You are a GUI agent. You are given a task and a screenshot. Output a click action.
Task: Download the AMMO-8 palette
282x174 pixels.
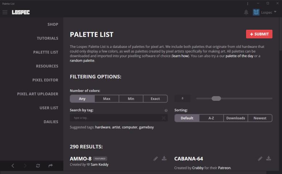[164, 158]
